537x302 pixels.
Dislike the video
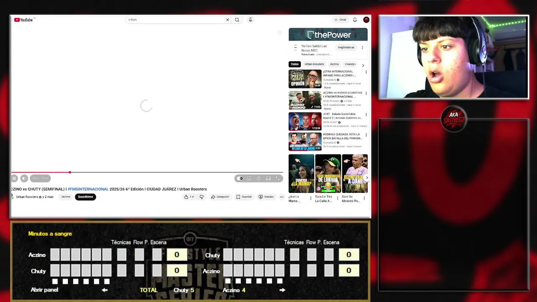202,197
